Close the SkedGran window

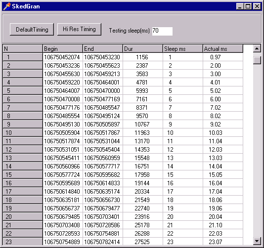point(257,6)
